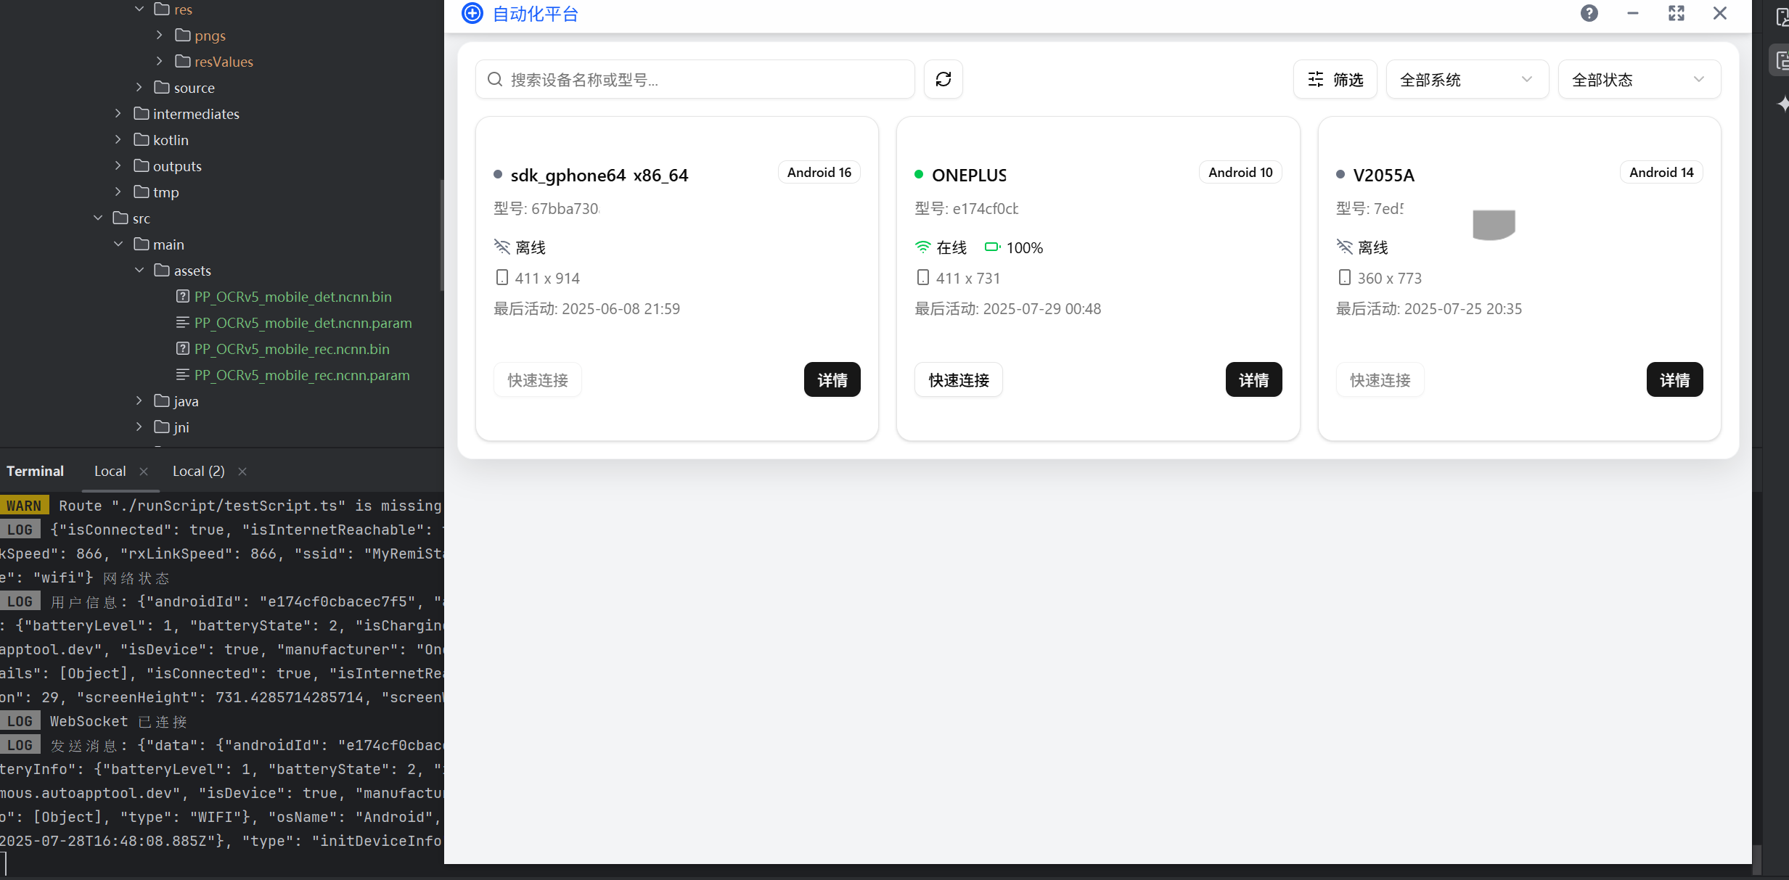Click the 自动化平台 blue plus logo
Screen dimensions: 1789x880
(472, 13)
